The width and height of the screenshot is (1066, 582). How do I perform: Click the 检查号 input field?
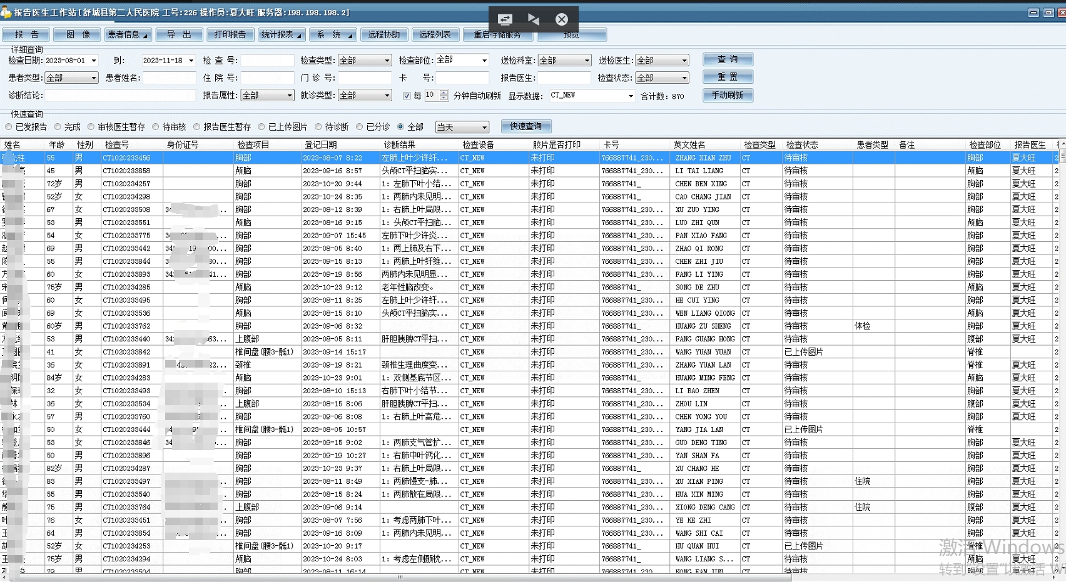(267, 61)
